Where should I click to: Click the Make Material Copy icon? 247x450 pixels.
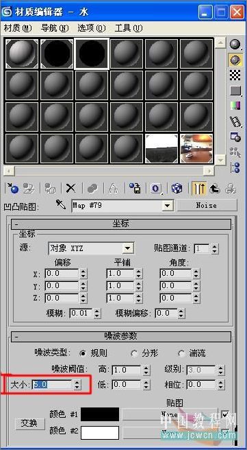tap(92, 189)
